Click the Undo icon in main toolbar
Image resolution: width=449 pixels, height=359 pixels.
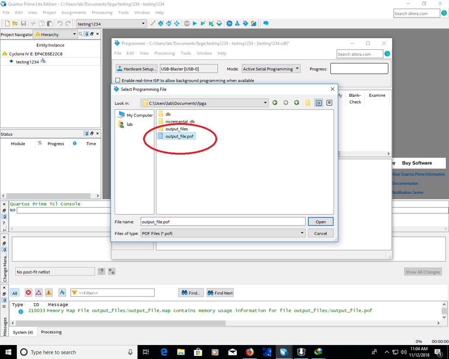[x=60, y=23]
